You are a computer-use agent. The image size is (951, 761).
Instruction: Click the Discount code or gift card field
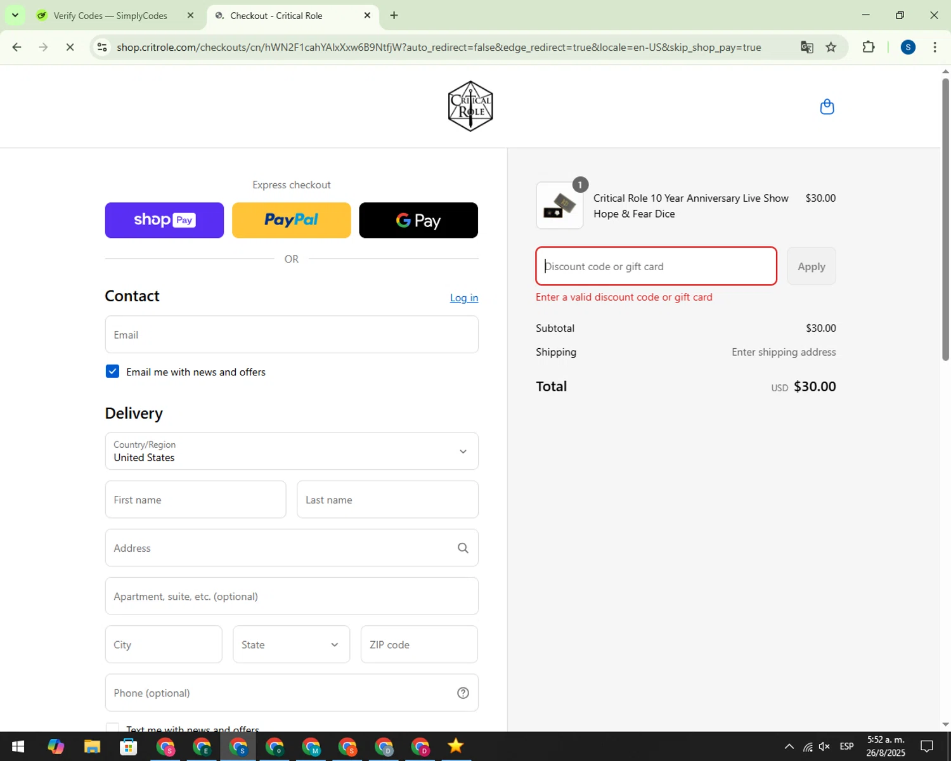[656, 266]
